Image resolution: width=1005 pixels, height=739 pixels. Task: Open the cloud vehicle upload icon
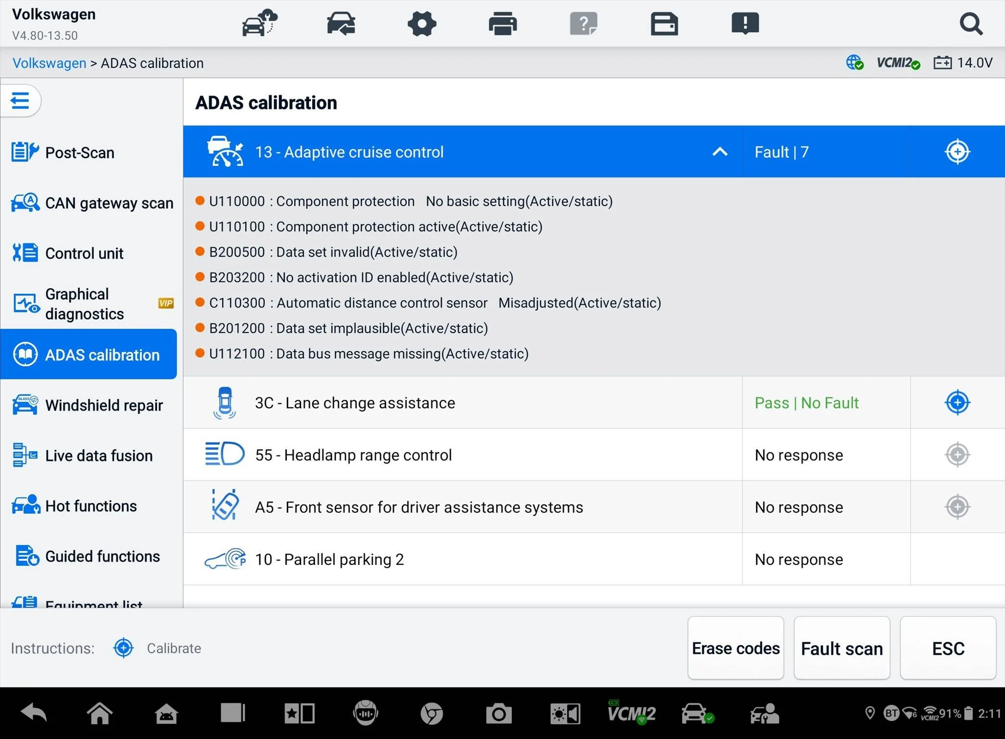[260, 23]
